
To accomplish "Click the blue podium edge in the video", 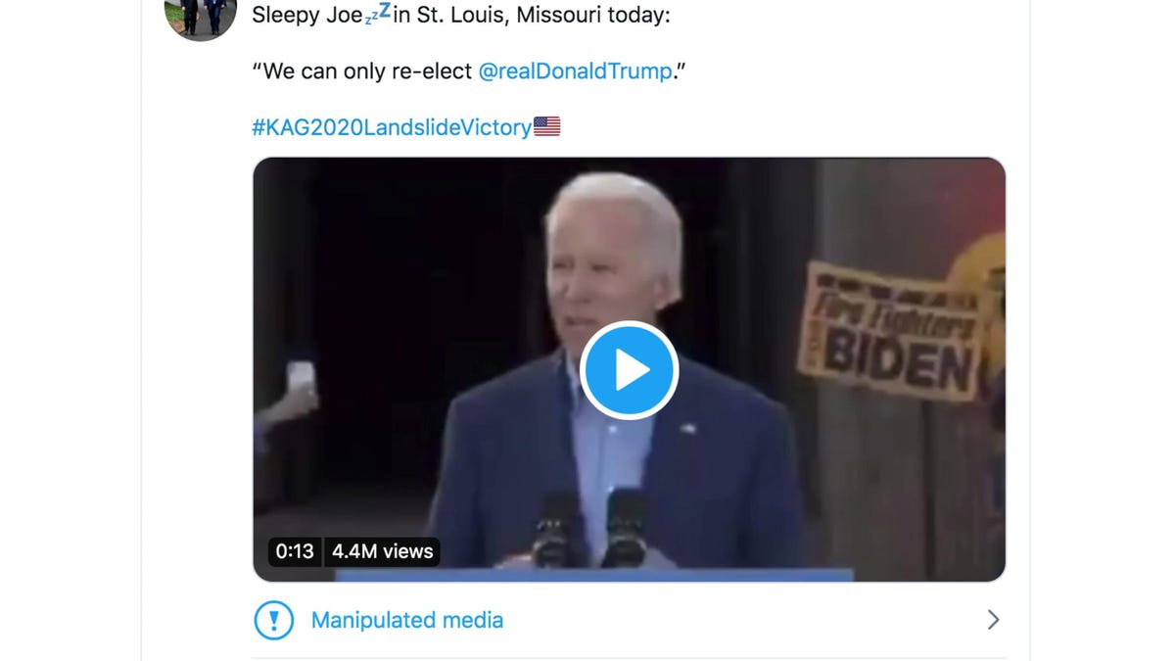I will pyautogui.click(x=593, y=574).
